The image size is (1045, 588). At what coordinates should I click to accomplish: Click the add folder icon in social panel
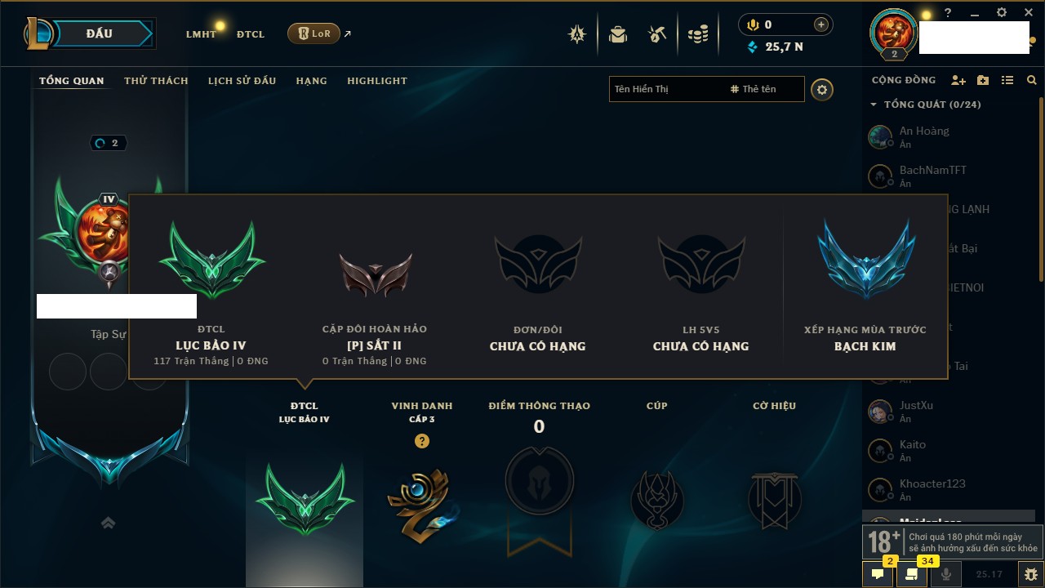983,80
